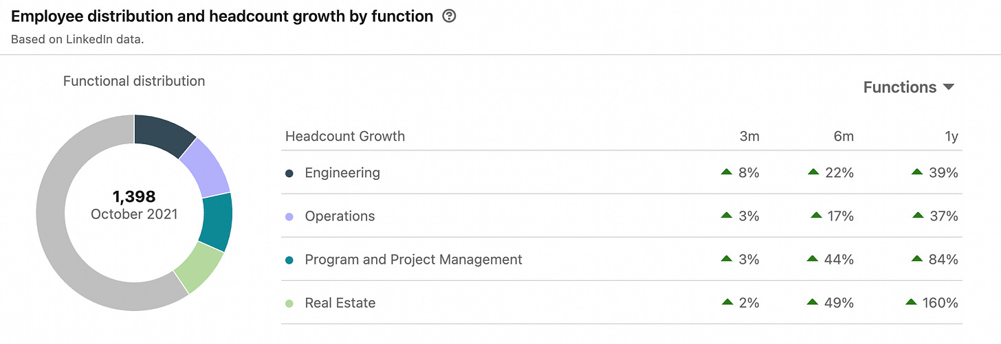This screenshot has height=344, width=1001.
Task: Click the Engineering legend dot
Action: point(289,173)
